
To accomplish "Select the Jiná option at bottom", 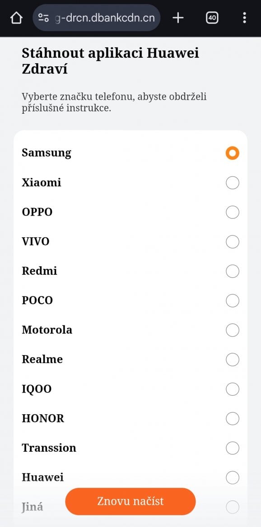I will pos(232,507).
